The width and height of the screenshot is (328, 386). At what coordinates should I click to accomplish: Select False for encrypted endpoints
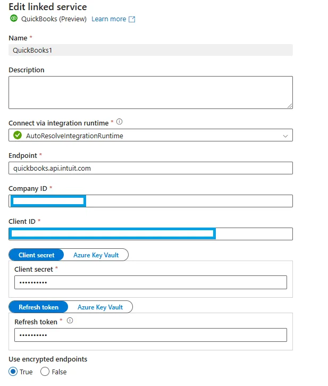[45, 372]
